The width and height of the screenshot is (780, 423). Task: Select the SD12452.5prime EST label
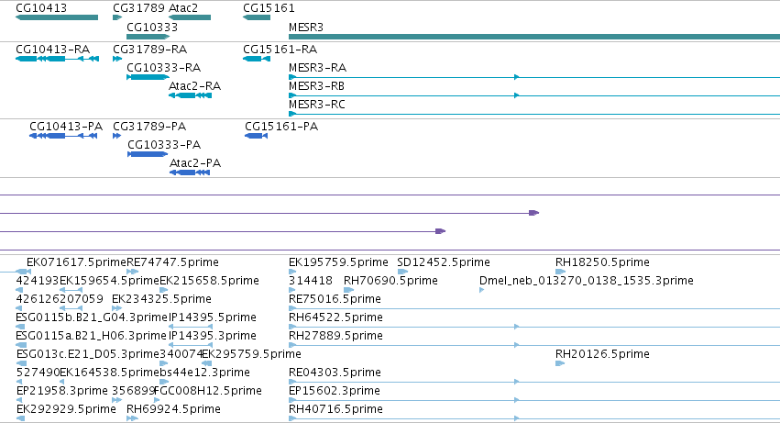444,262
